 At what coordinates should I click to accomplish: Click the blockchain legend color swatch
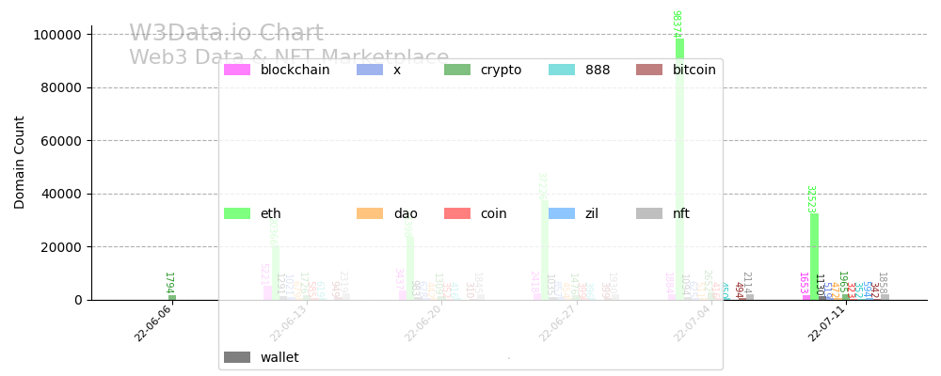pyautogui.click(x=237, y=70)
